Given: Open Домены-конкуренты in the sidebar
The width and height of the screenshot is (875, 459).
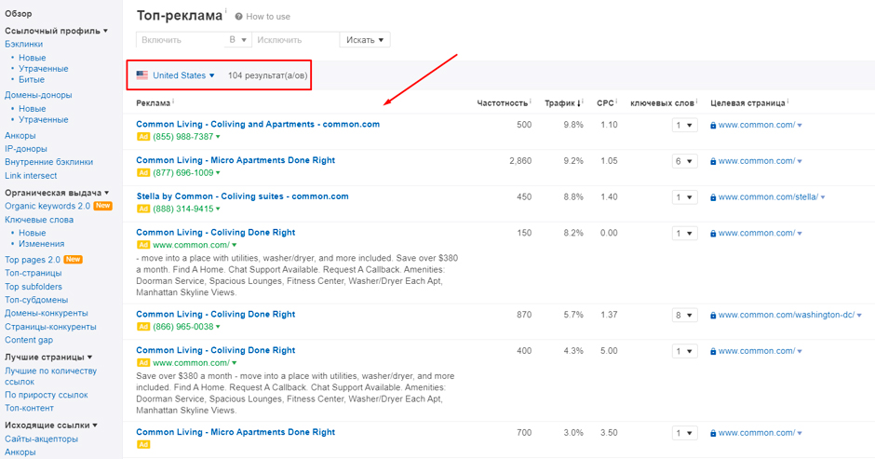Looking at the screenshot, I should 47,313.
